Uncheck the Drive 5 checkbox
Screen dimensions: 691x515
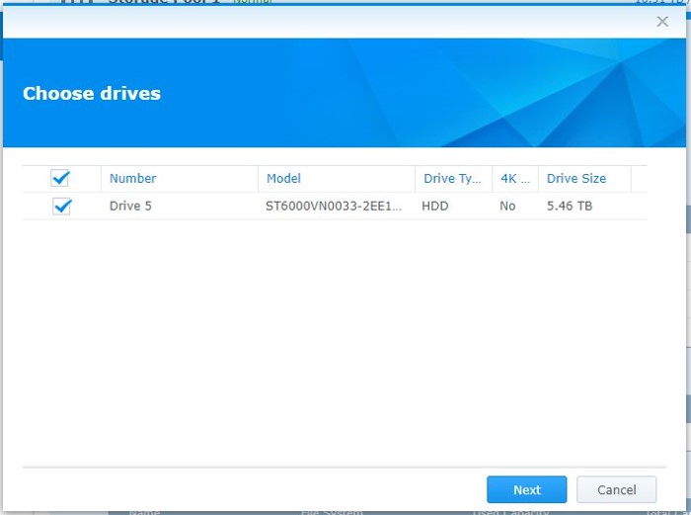(x=61, y=206)
